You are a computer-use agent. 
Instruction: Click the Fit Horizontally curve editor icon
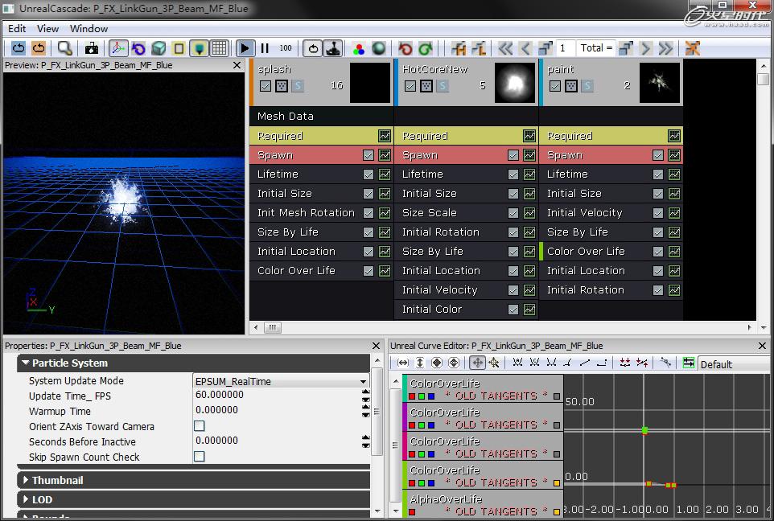(x=403, y=363)
